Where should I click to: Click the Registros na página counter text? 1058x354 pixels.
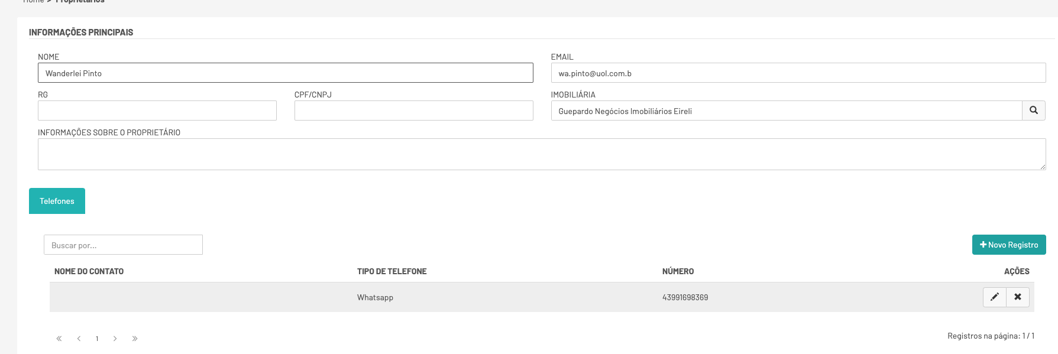[991, 336]
